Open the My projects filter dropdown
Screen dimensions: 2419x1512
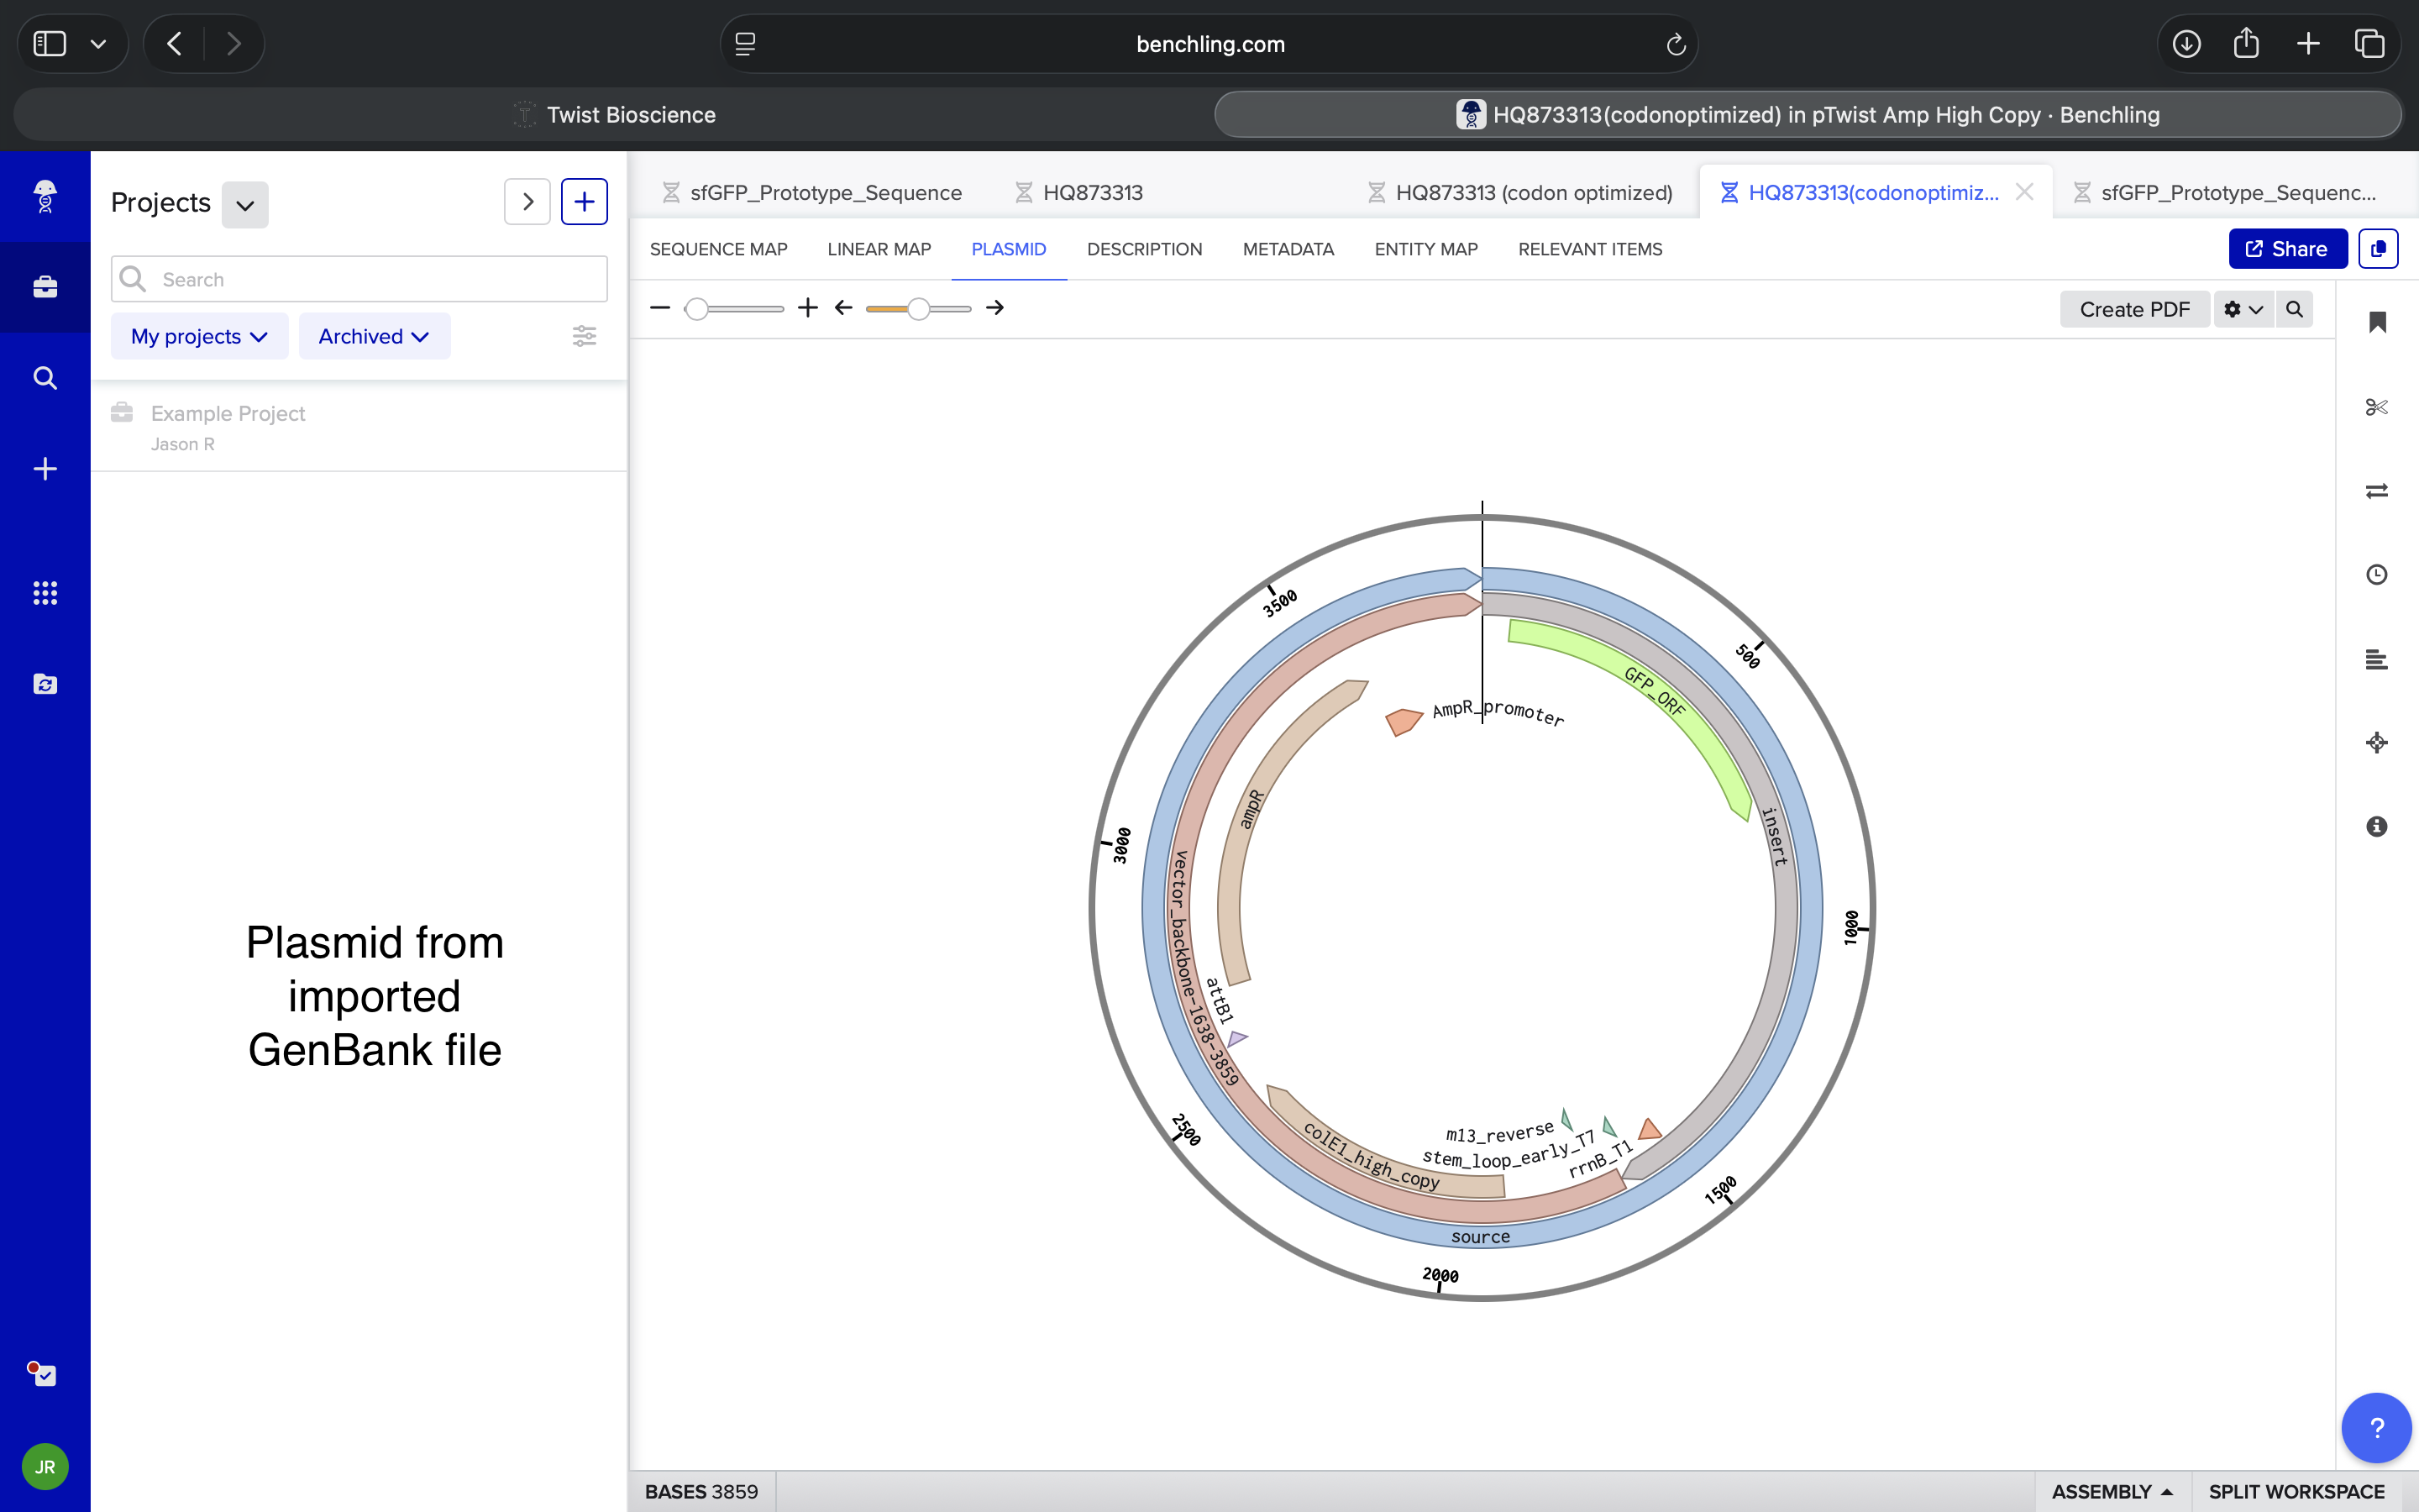tap(199, 336)
